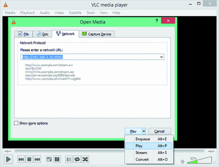Toggle fullscreen video icon
This screenshot has height=167, width=219.
coord(49,159)
